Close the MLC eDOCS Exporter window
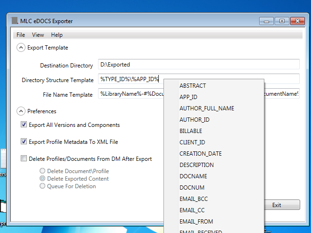 (x=297, y=21)
